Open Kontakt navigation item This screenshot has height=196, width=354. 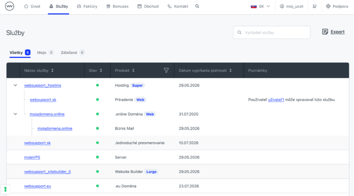pyautogui.click(x=178, y=6)
